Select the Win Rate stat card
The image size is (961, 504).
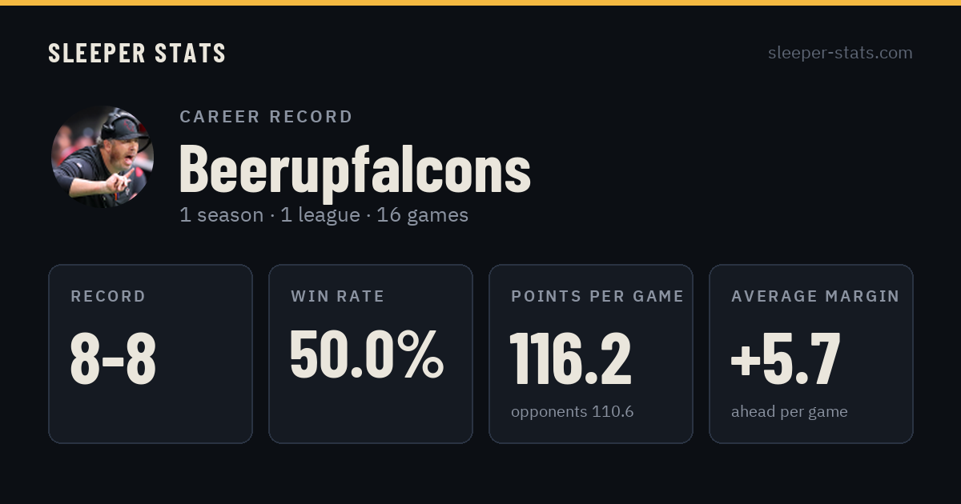point(371,354)
